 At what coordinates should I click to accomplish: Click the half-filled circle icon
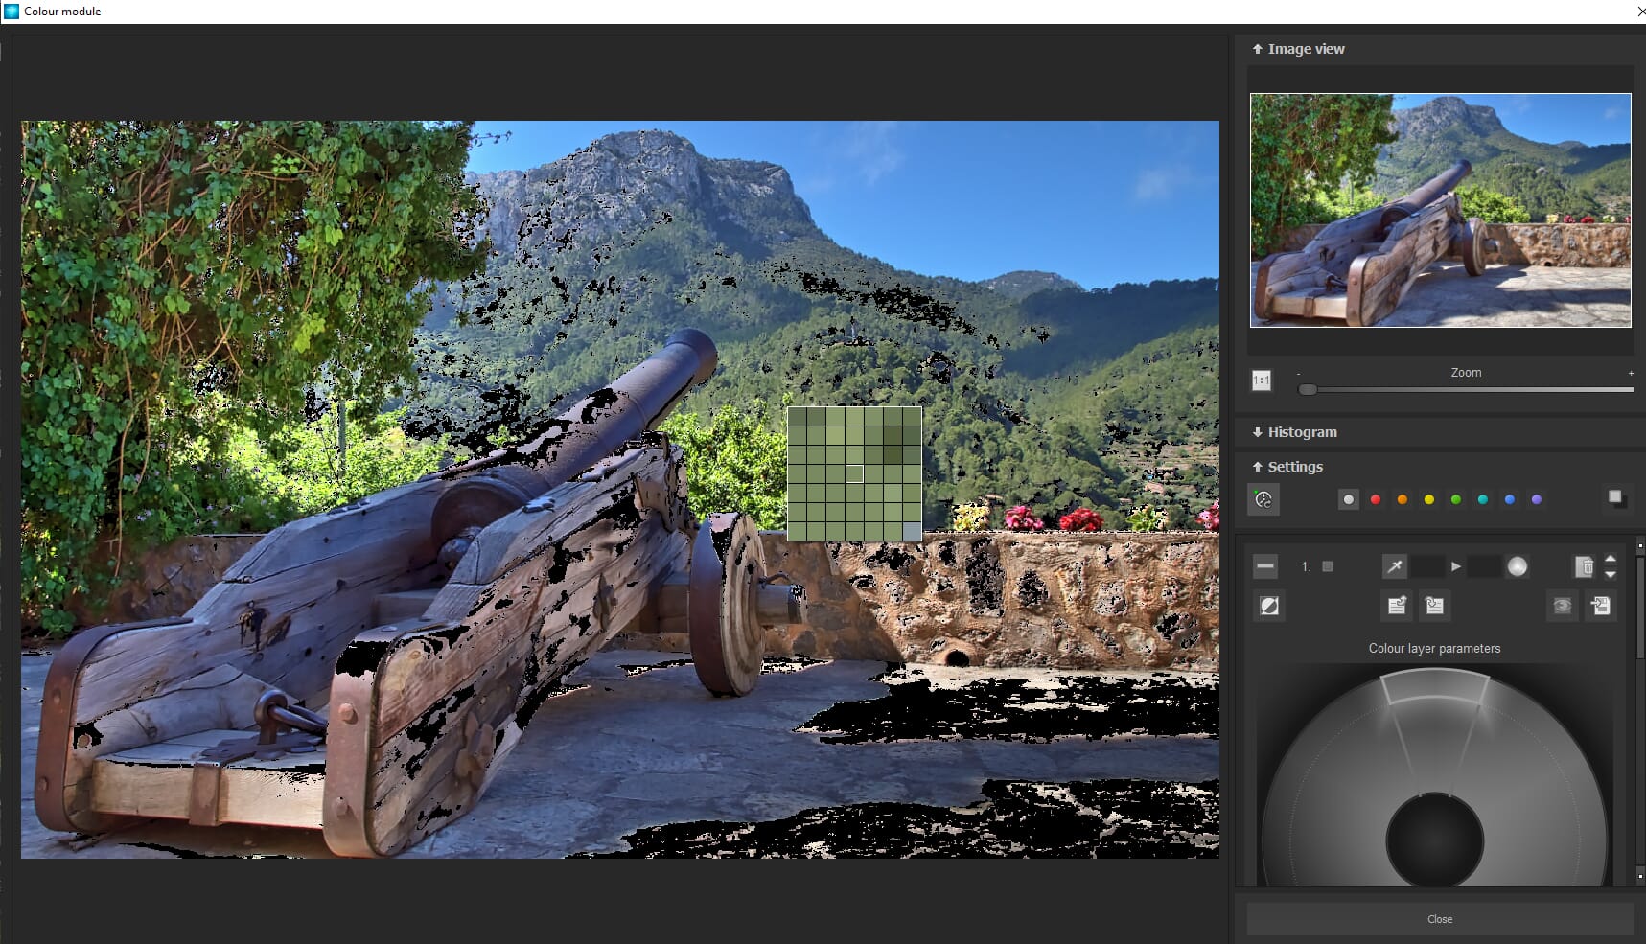(1268, 606)
